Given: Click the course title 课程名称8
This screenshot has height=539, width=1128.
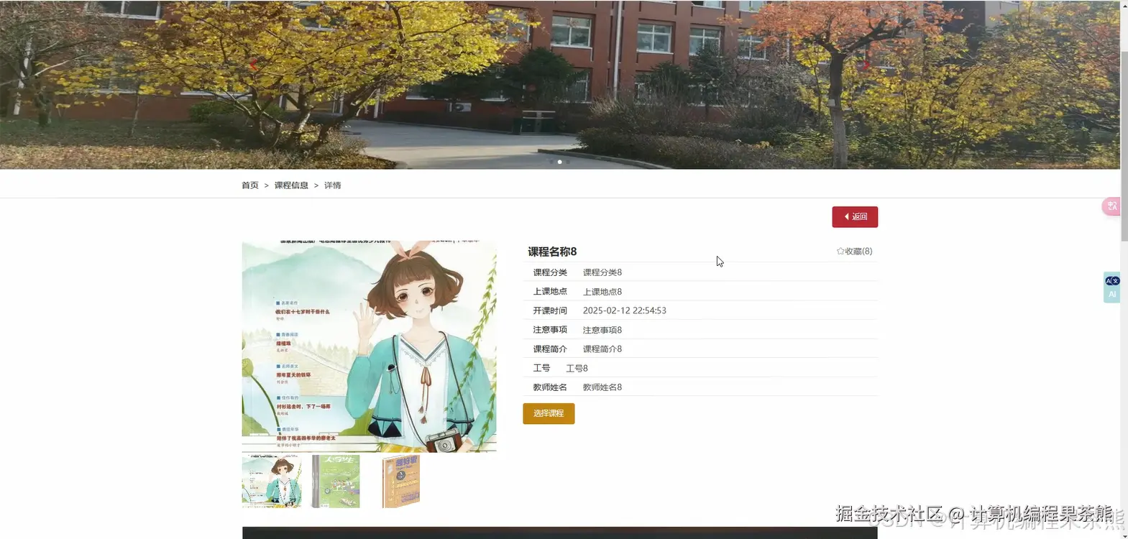Looking at the screenshot, I should [x=552, y=252].
